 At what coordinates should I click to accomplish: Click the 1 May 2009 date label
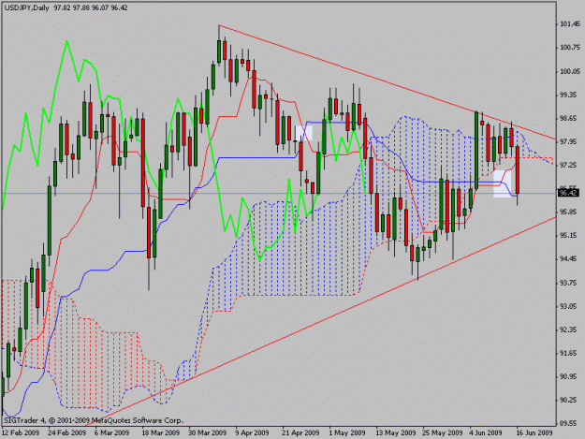pyautogui.click(x=347, y=433)
